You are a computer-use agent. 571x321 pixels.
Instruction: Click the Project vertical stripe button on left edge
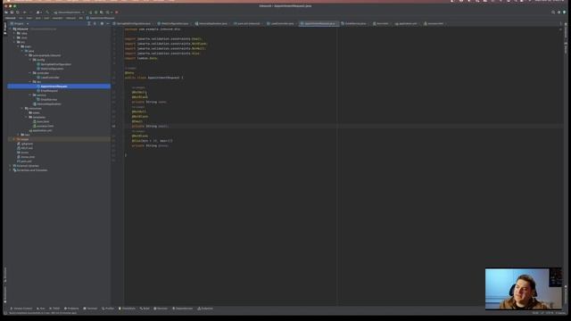coord(5,29)
